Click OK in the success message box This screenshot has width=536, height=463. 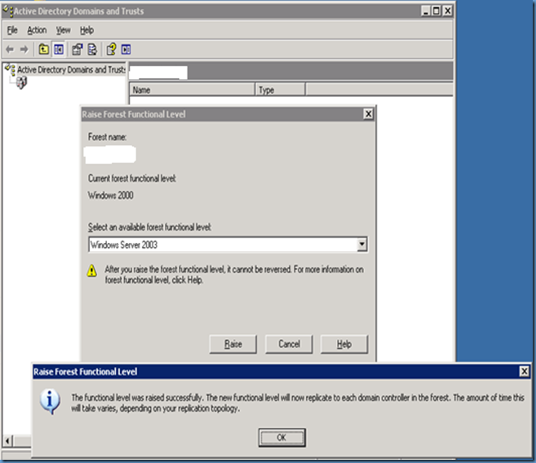click(x=282, y=438)
